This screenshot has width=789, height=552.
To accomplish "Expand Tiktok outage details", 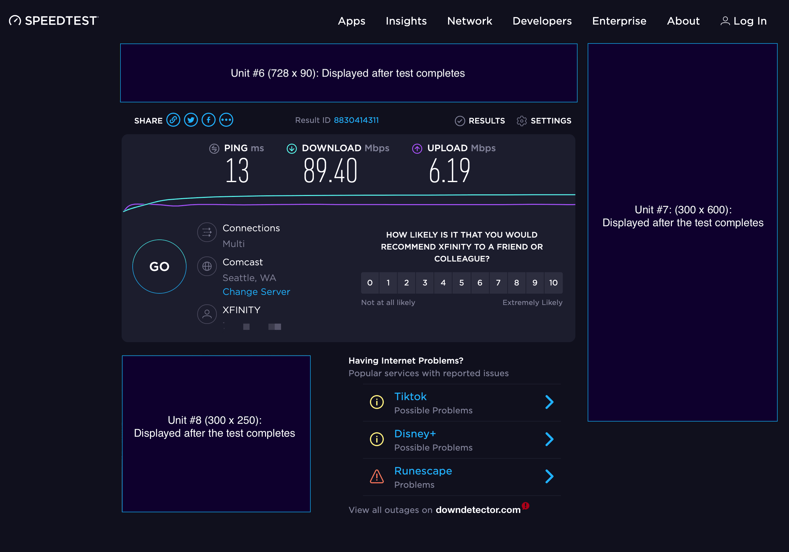I will [549, 402].
